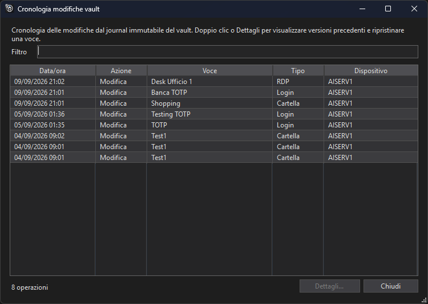Screen dimensions: 428x304
Task: Click the Chiudi button
Action: click(x=390, y=286)
